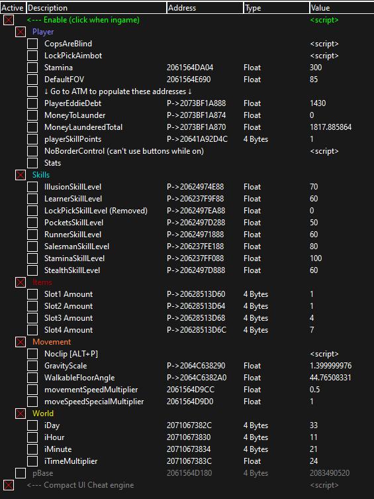Click the WalkableFloorAngle value 44.76508331
Screen dimensions: 374x499
pos(330,378)
